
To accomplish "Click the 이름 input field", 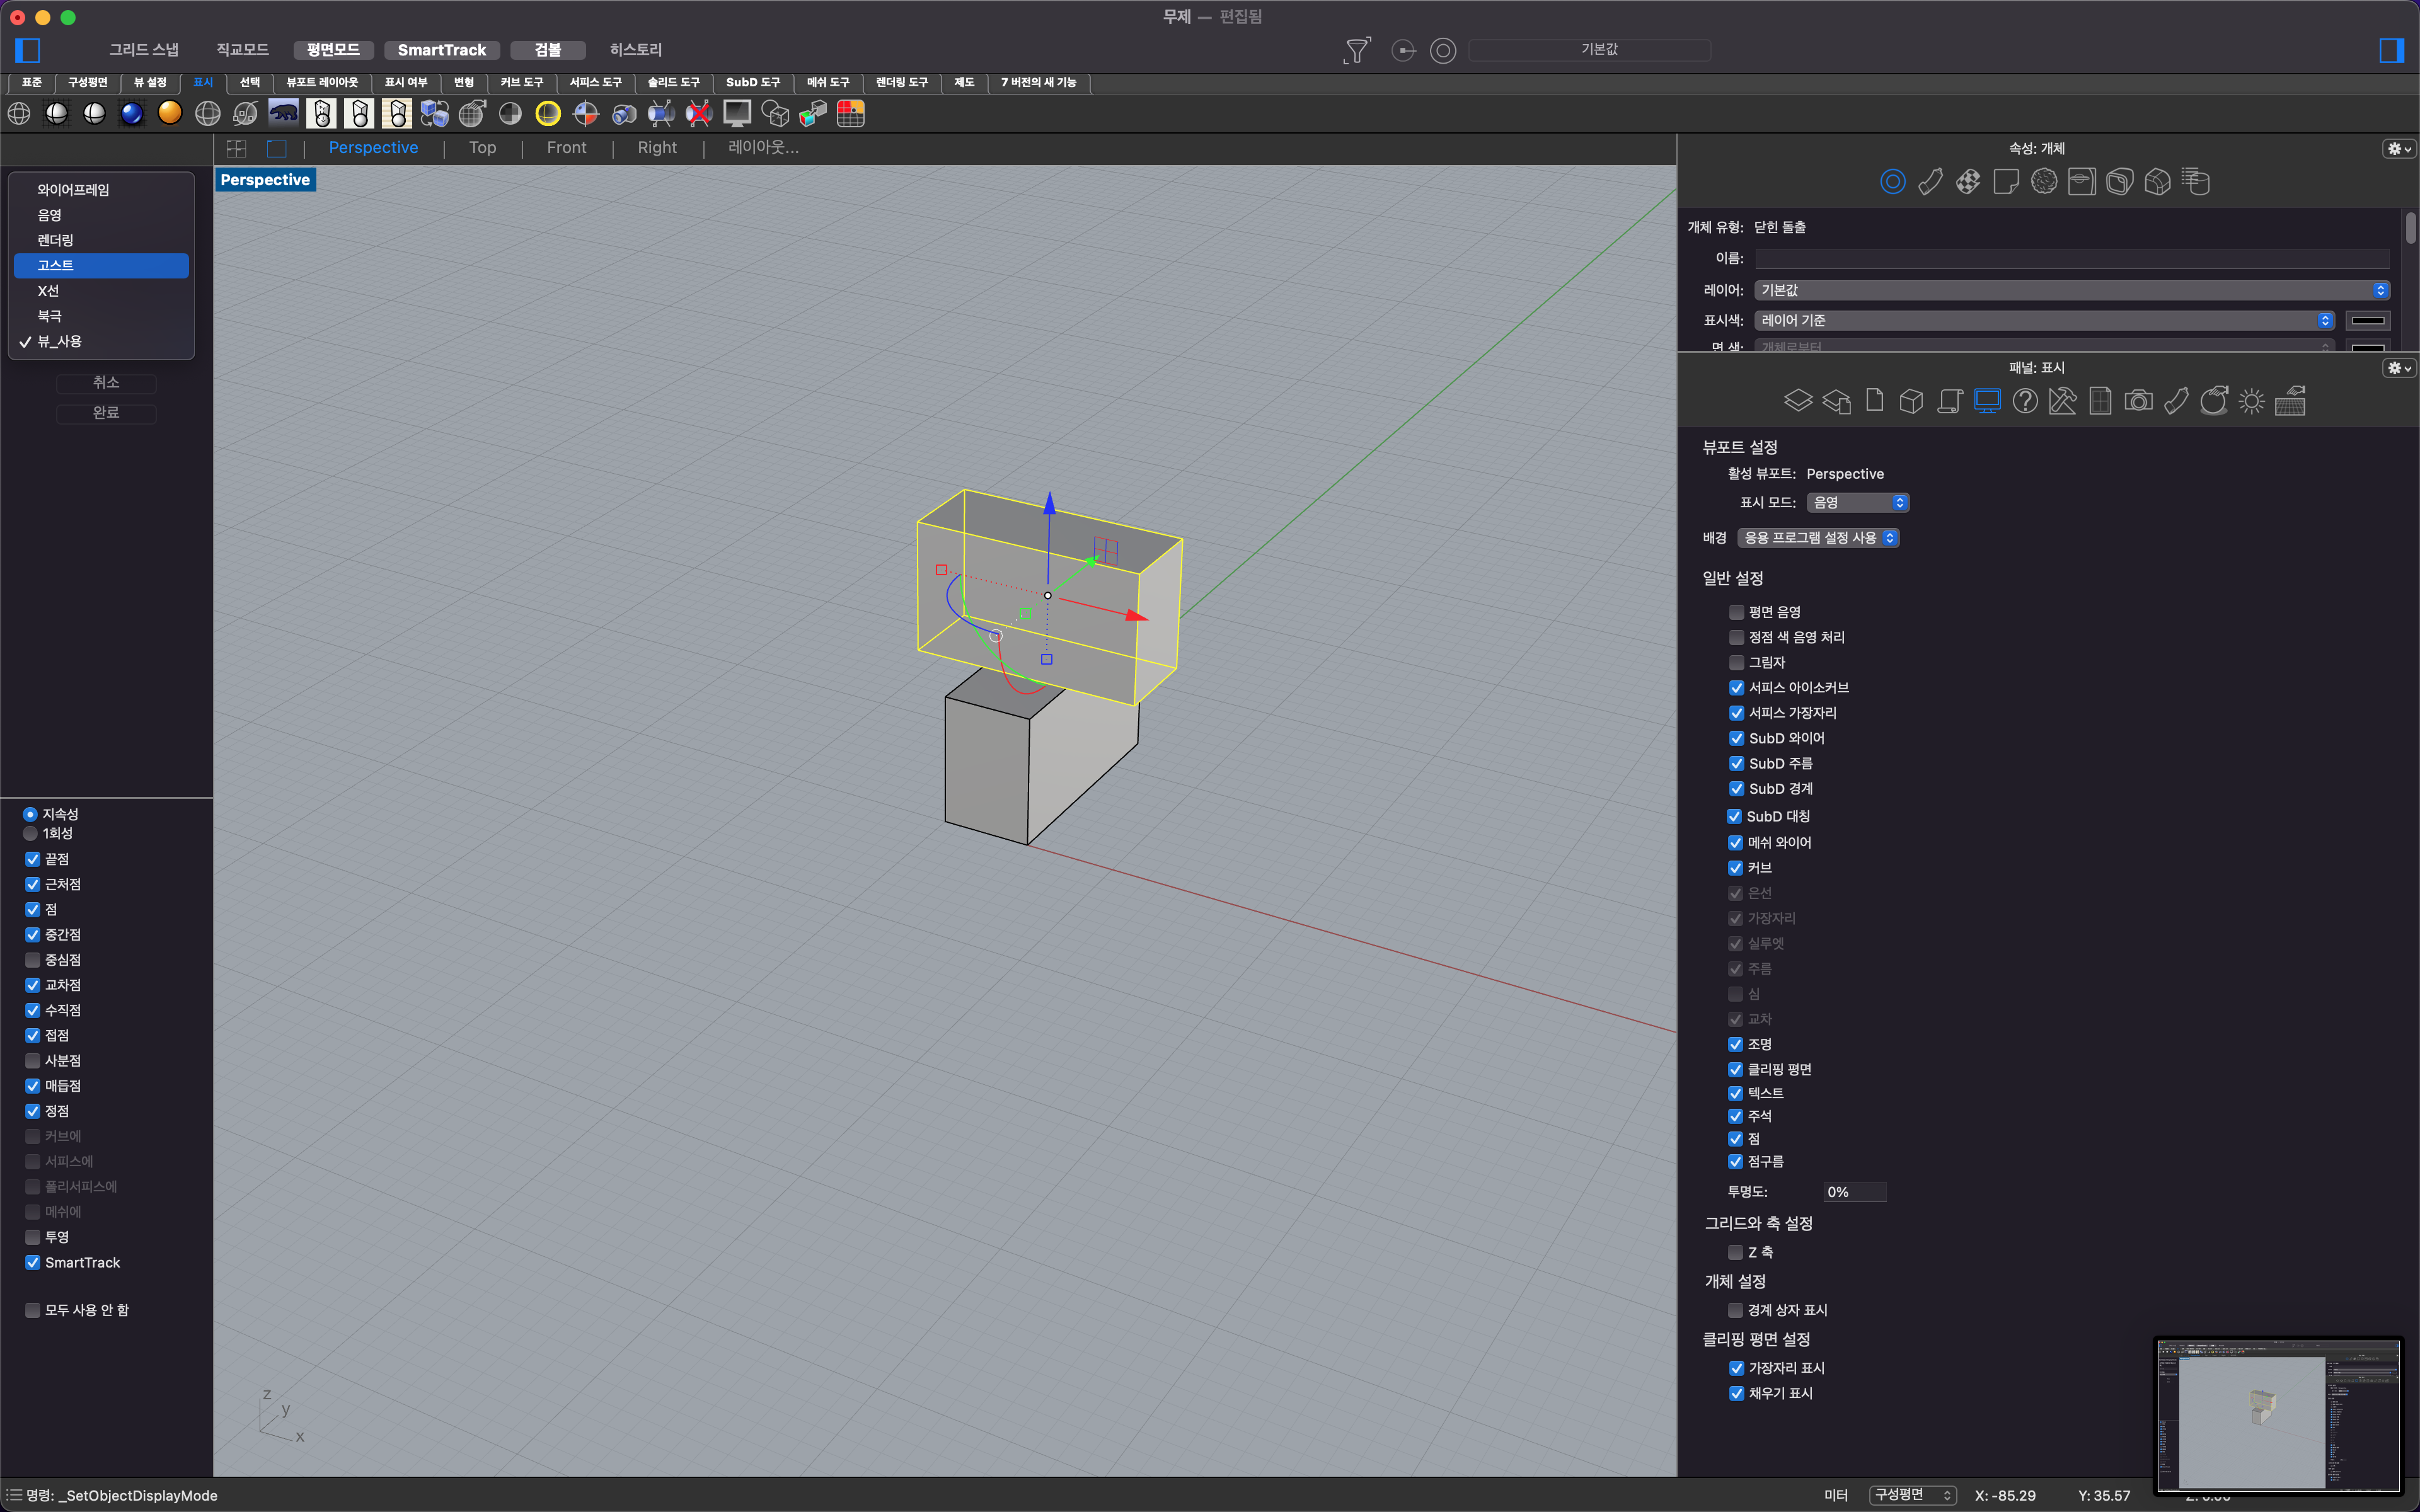I will (x=2072, y=259).
